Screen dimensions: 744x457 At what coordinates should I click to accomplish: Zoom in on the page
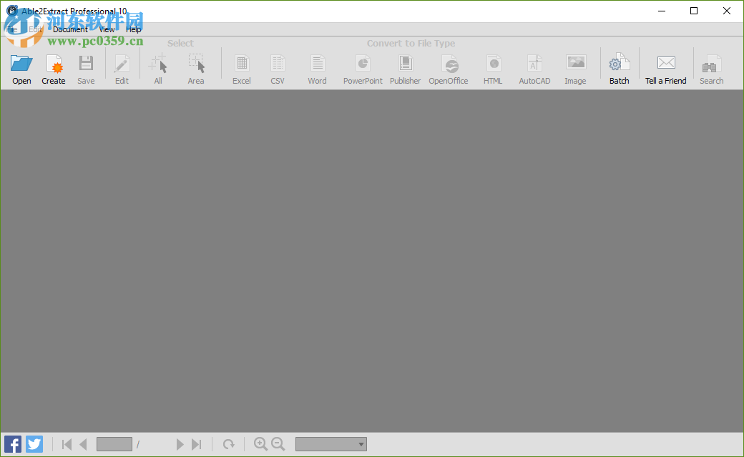pos(260,443)
